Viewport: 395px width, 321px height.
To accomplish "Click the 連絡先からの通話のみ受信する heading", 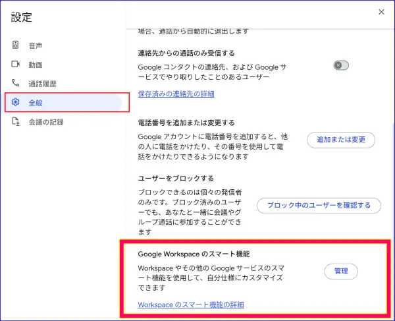I will pyautogui.click(x=186, y=53).
